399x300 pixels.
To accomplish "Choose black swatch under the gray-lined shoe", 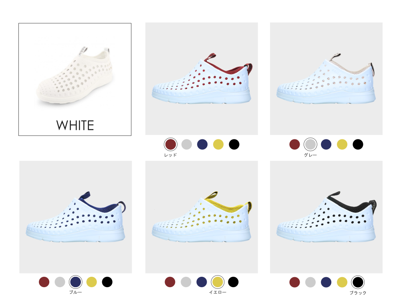I will pyautogui.click(x=358, y=144).
